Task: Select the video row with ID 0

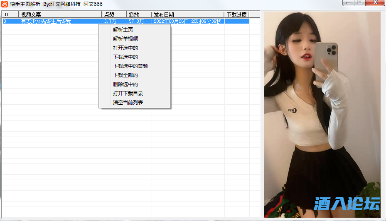Action: pos(10,21)
